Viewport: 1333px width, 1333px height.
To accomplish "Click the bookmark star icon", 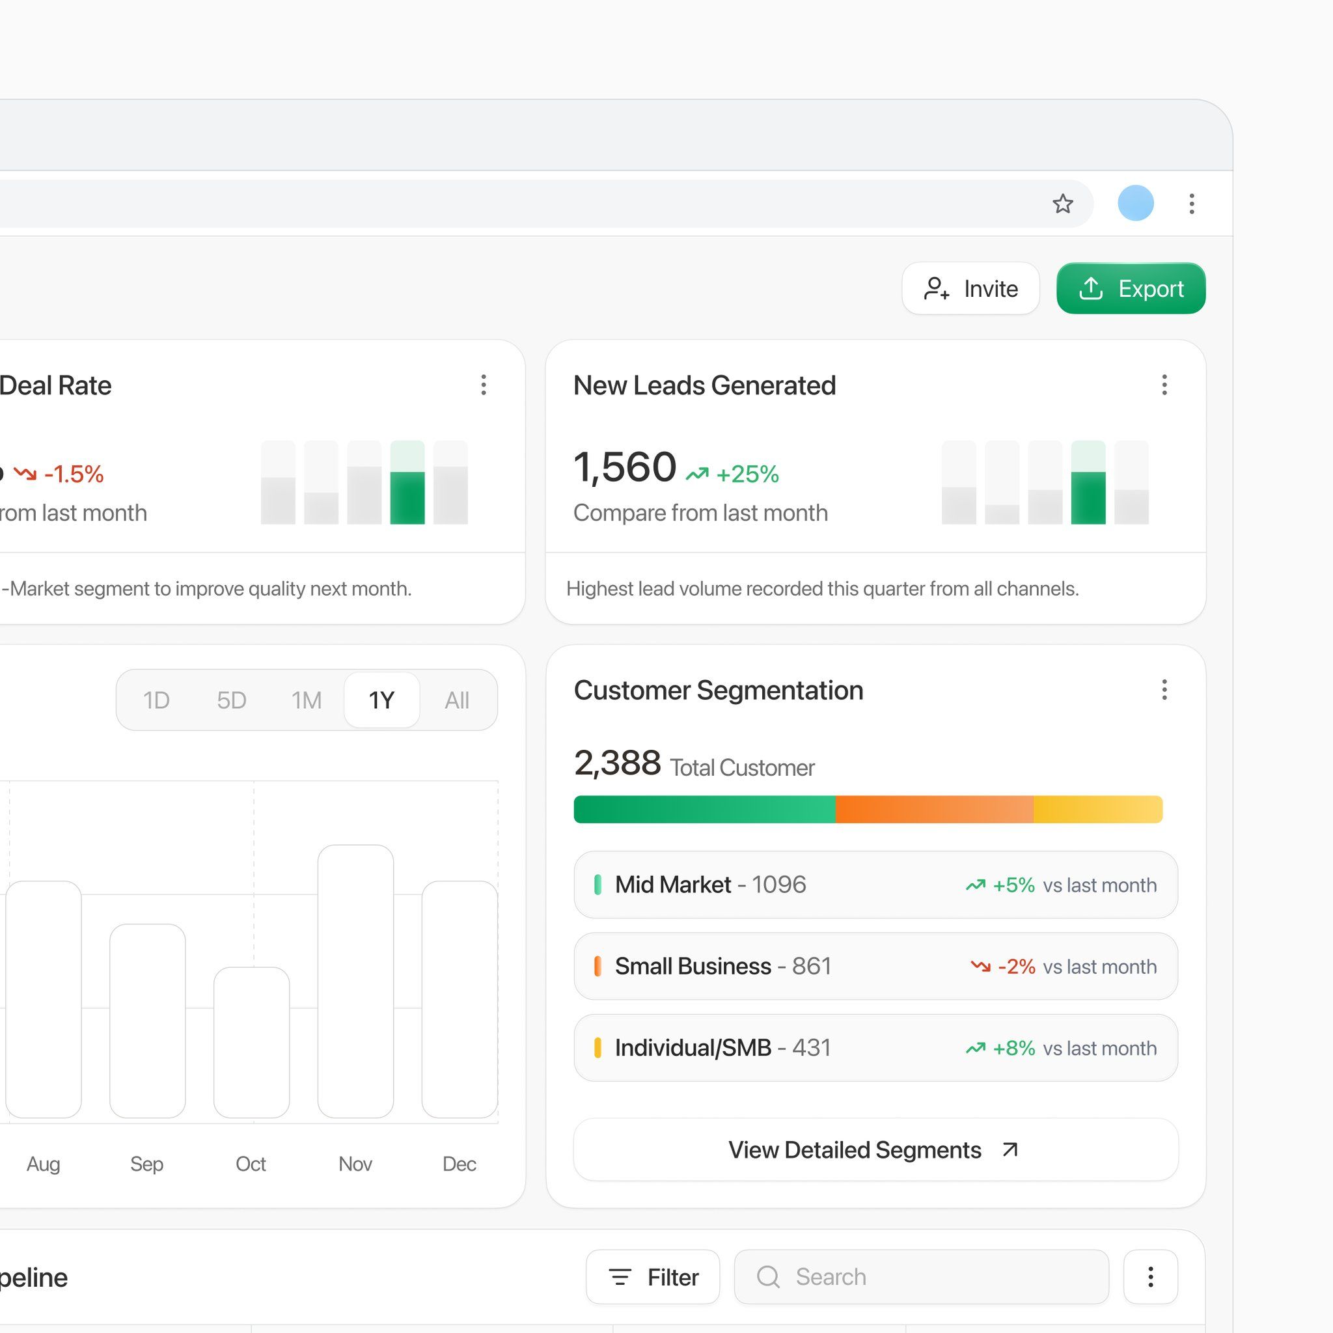I will tap(1062, 204).
